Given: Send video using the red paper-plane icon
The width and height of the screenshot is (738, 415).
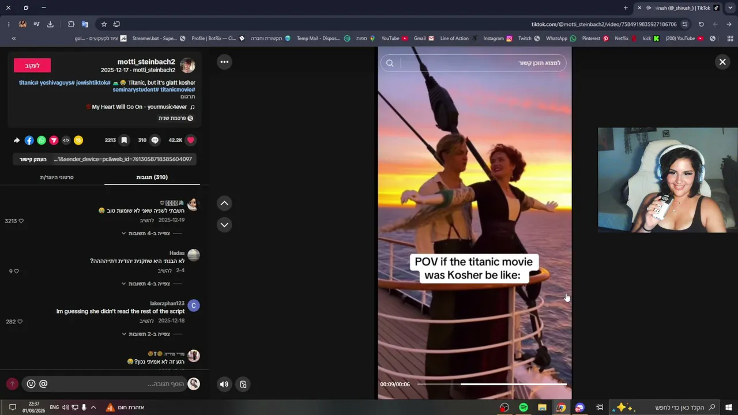Looking at the screenshot, I should tap(54, 140).
